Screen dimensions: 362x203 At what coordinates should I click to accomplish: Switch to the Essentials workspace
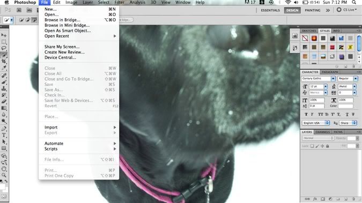tap(270, 10)
